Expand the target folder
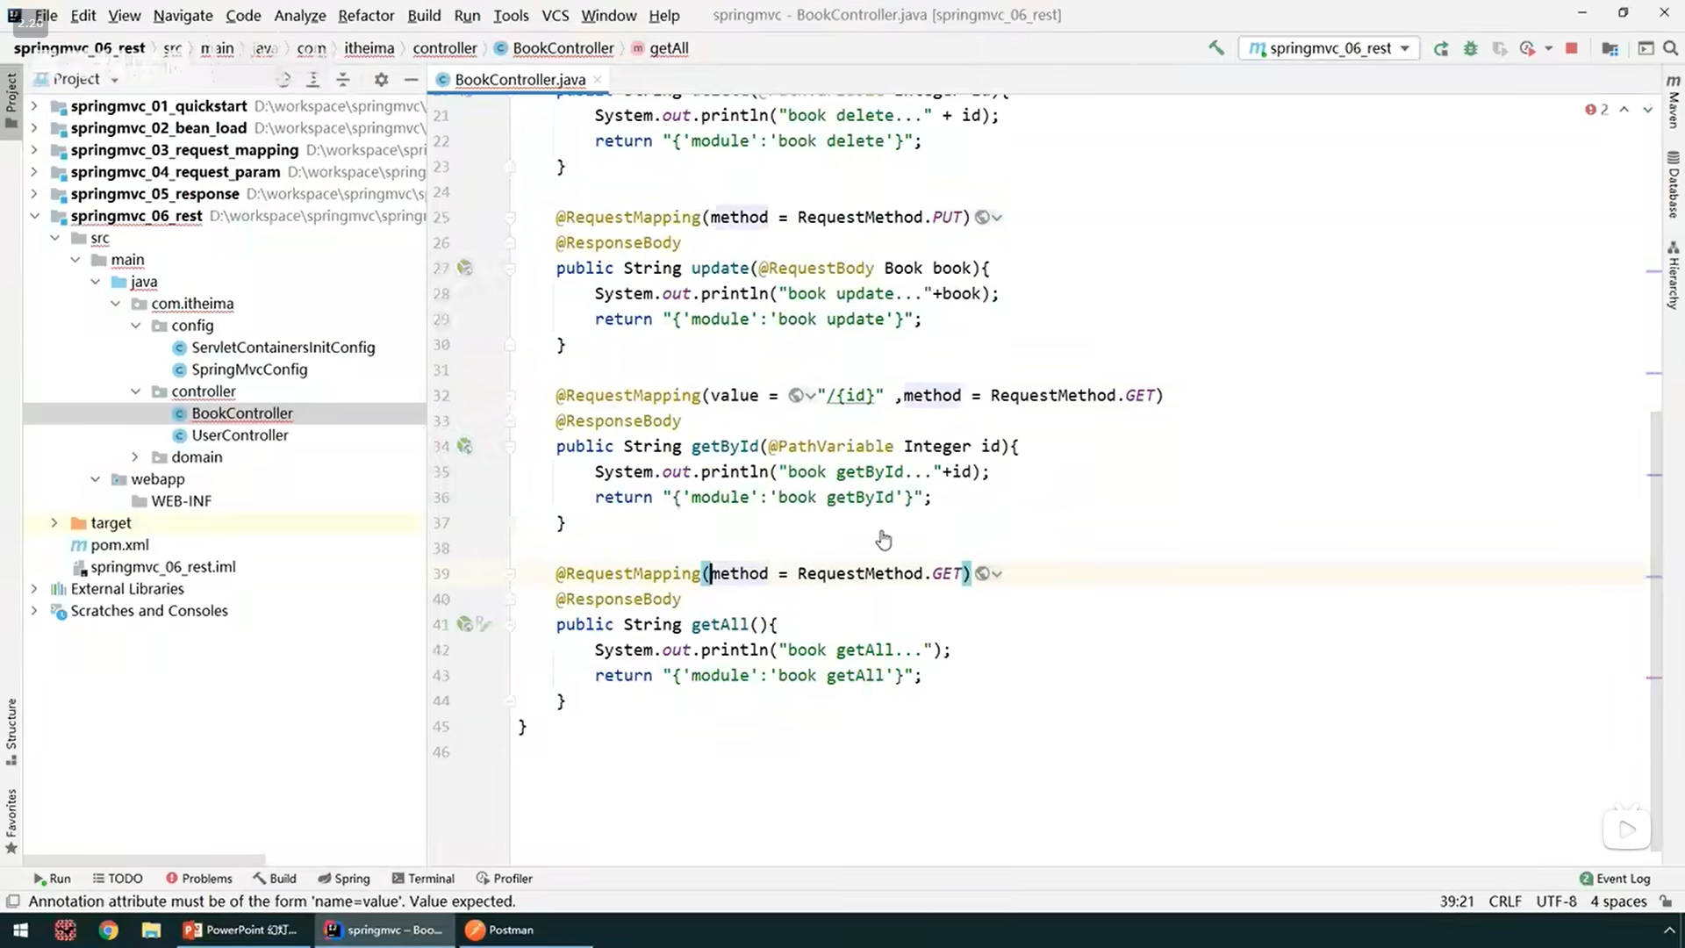The height and width of the screenshot is (948, 1685). [54, 523]
